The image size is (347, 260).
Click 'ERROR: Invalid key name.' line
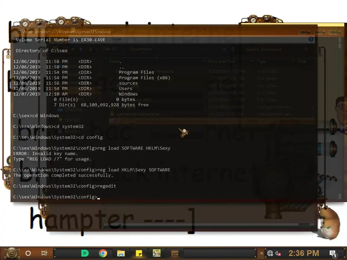[x=46, y=154]
